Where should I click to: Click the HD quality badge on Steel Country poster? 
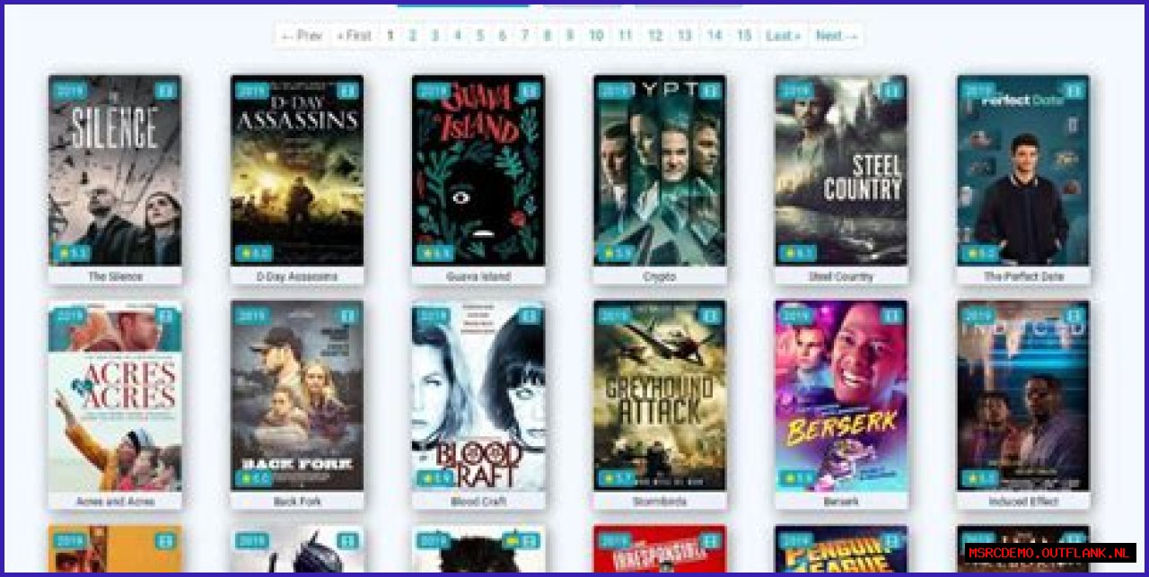(x=891, y=91)
